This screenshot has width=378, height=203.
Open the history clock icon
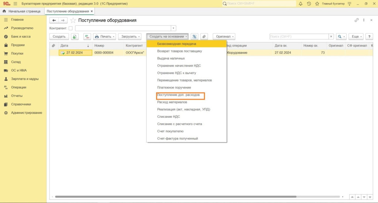[x=309, y=4]
